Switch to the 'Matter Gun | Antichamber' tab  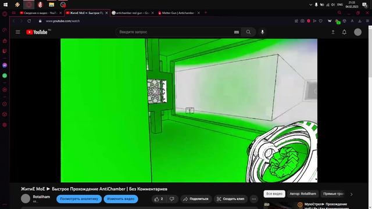[178, 13]
